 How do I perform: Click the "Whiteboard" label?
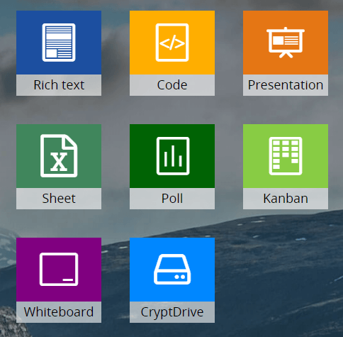tap(59, 312)
